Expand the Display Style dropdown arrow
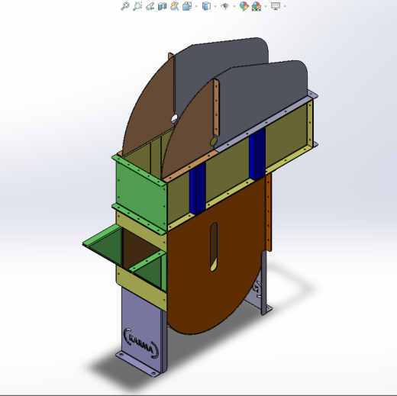This screenshot has height=396, width=397. [215, 6]
